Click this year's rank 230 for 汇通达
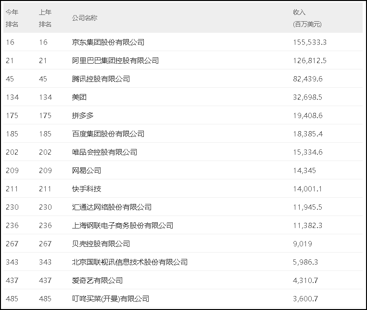The width and height of the screenshot is (367, 310). (12, 207)
